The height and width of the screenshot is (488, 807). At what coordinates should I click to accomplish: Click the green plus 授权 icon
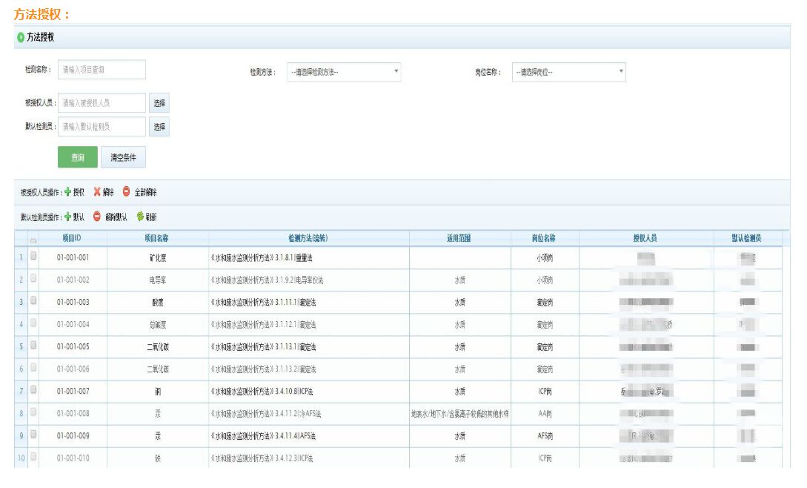point(68,192)
